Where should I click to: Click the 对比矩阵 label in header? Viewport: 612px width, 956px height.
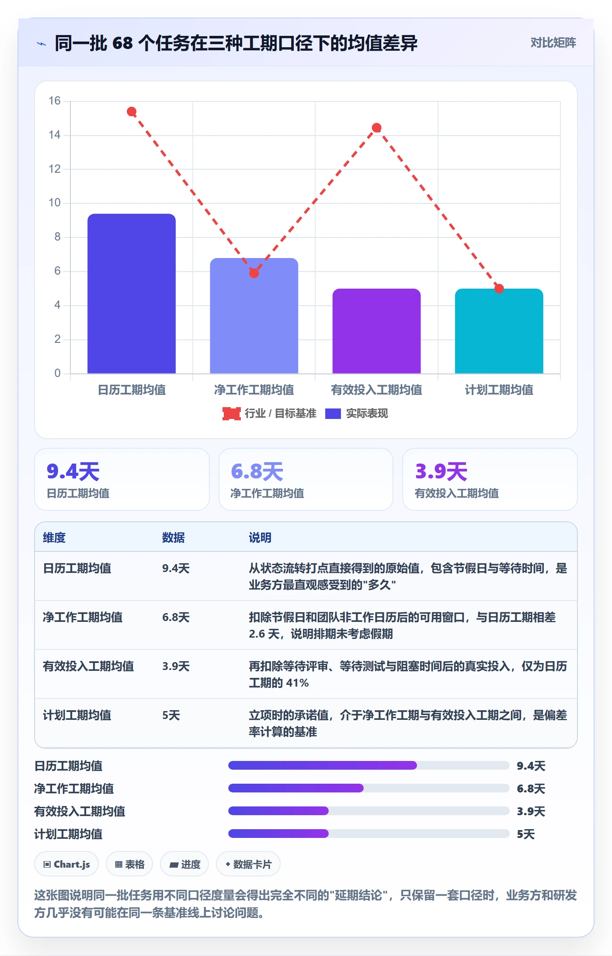(x=553, y=42)
